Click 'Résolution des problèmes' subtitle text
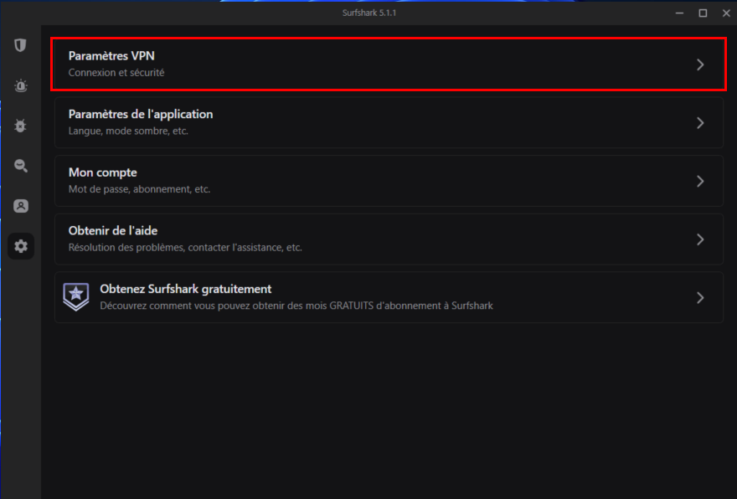This screenshot has width=737, height=499. point(185,248)
